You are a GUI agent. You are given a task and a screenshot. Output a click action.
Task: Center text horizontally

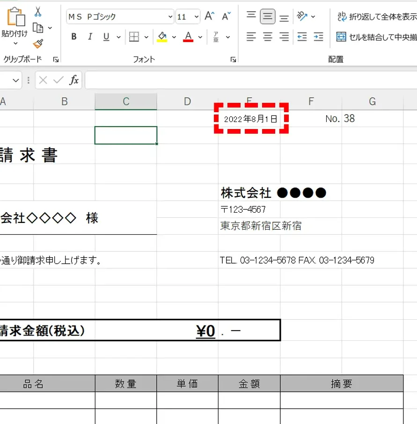coord(268,36)
